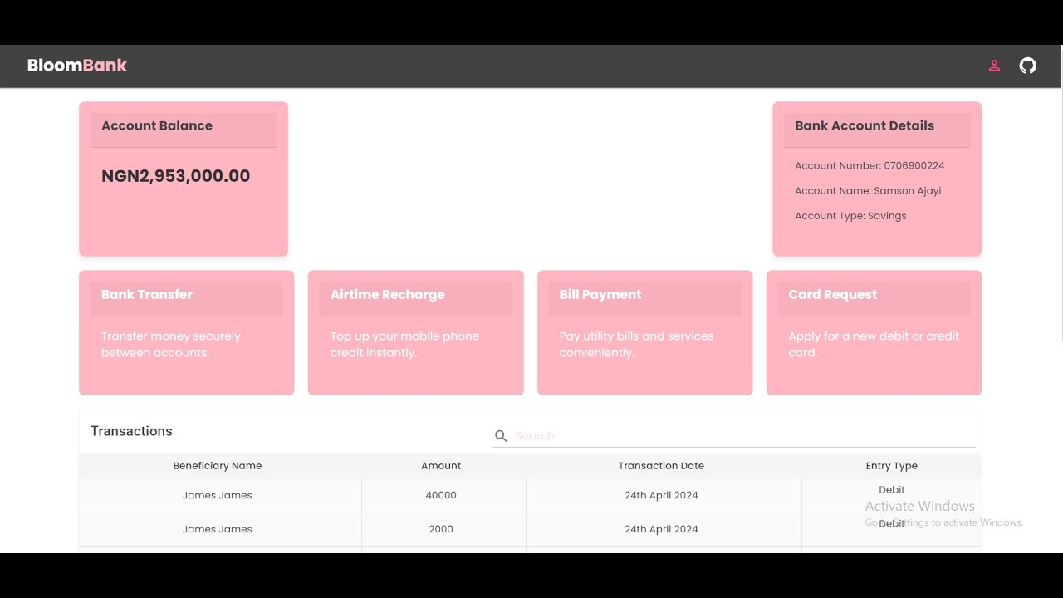Click the NGN2,953,000.00 balance amount
The image size is (1063, 598).
(x=176, y=176)
